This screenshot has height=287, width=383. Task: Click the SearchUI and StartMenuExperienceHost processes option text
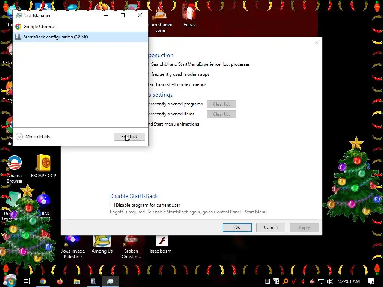[x=199, y=64]
